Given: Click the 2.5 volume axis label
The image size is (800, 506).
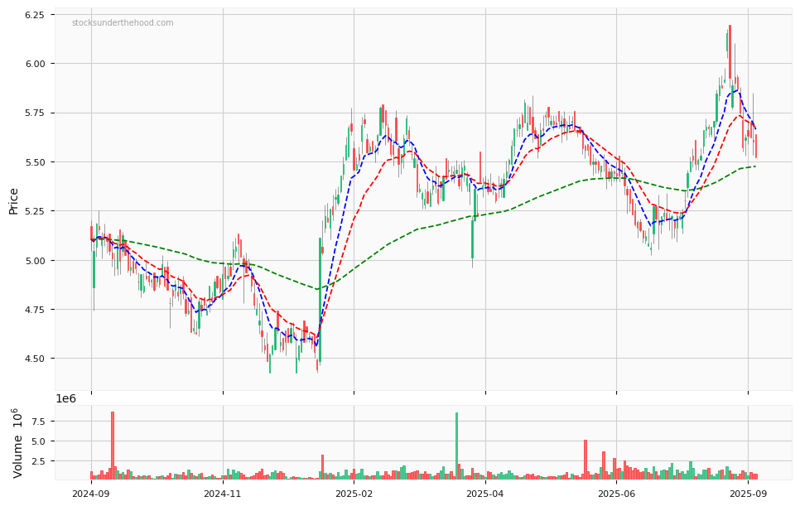Looking at the screenshot, I should (38, 461).
